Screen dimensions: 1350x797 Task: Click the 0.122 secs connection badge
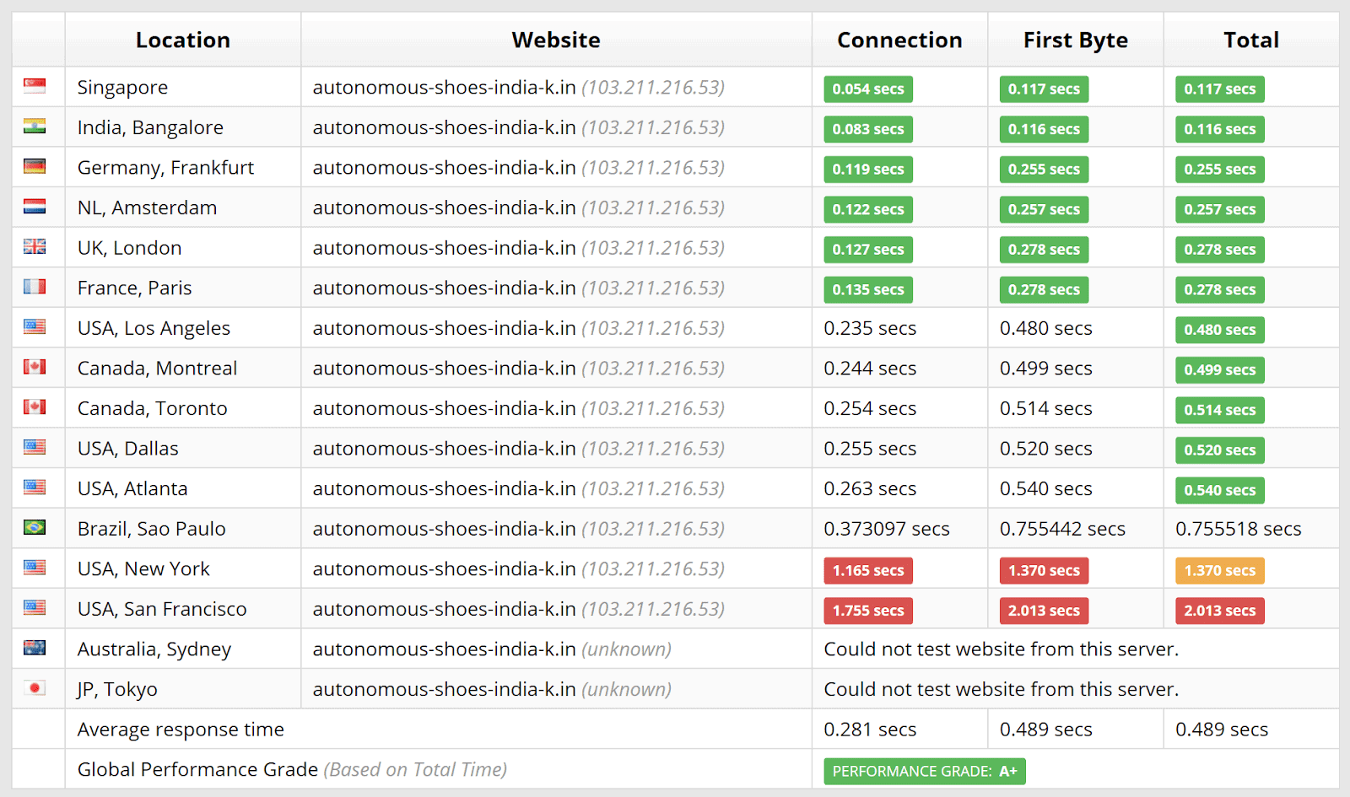pyautogui.click(x=868, y=209)
